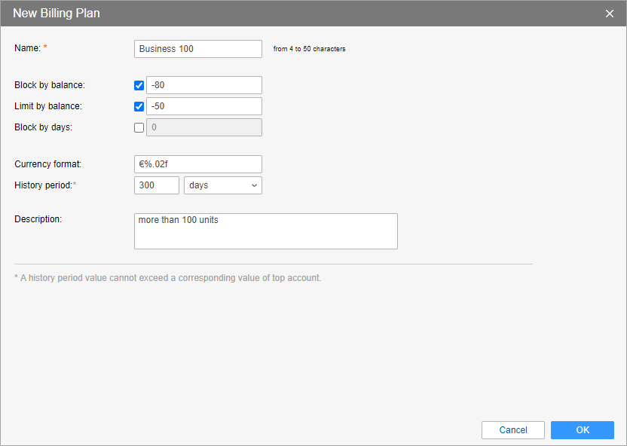Enable the Block by days checkbox
Image resolution: width=627 pixels, height=446 pixels.
coord(139,127)
